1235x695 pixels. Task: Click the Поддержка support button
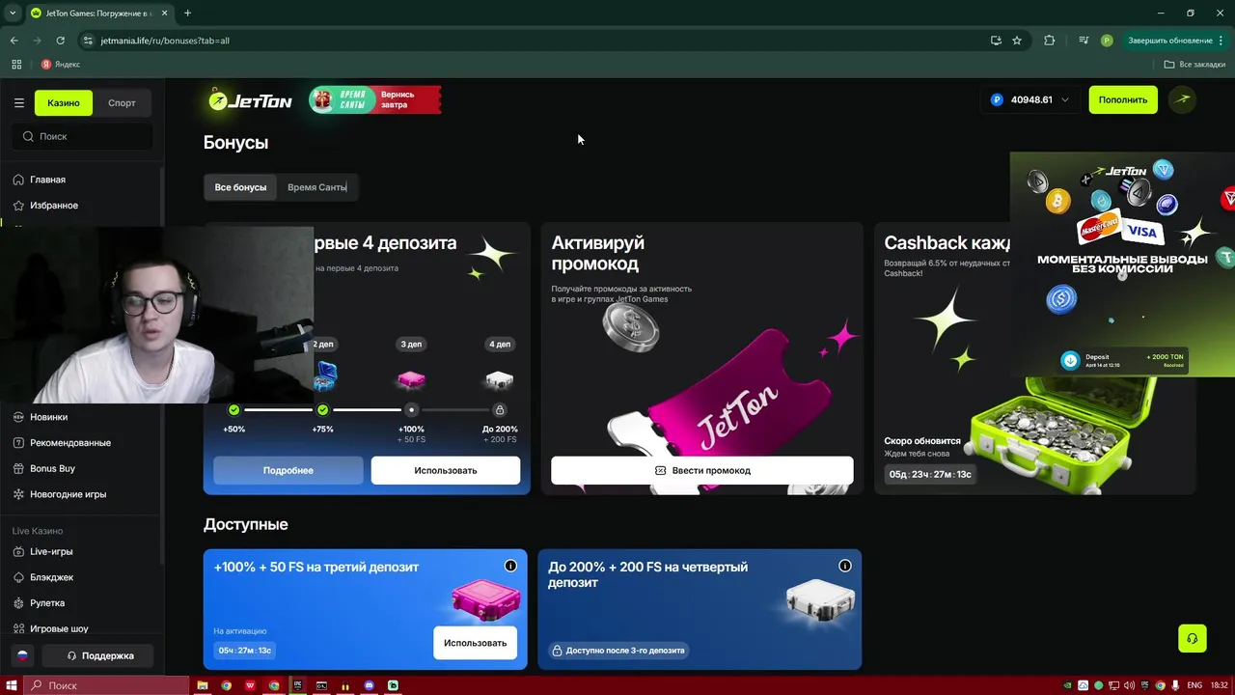(97, 655)
